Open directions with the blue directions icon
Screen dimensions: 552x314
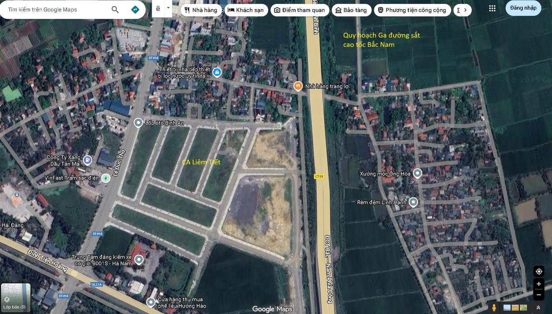point(135,8)
